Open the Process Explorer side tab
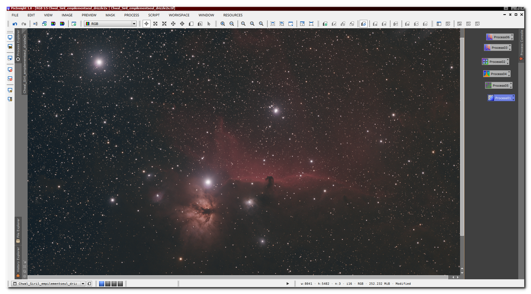The image size is (531, 294). [x=18, y=46]
